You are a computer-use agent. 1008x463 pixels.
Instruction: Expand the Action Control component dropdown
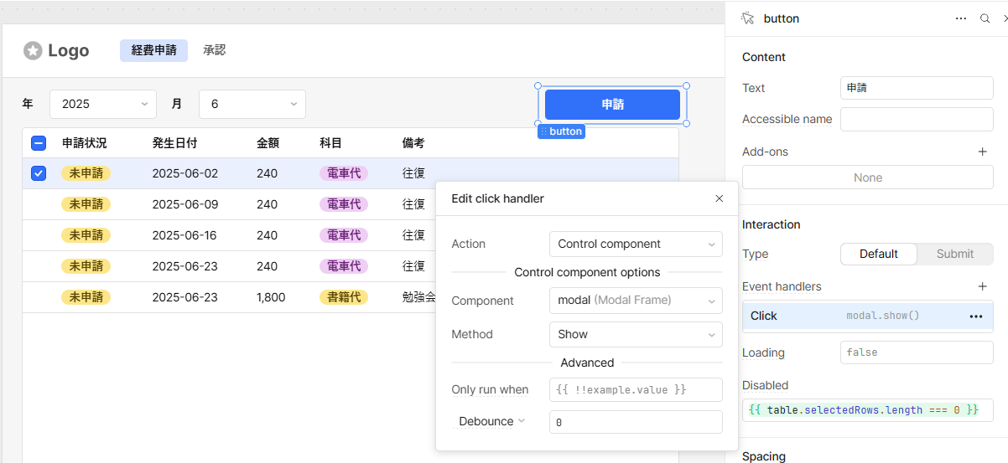(636, 244)
